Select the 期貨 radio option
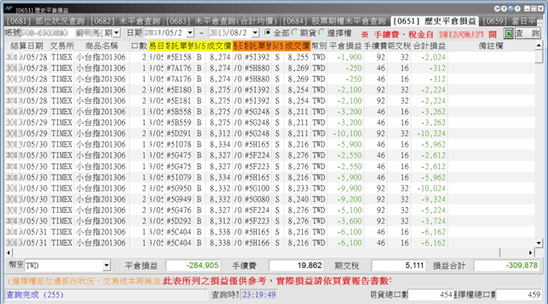Viewport: 548px width, 304px height. pyautogui.click(x=294, y=33)
